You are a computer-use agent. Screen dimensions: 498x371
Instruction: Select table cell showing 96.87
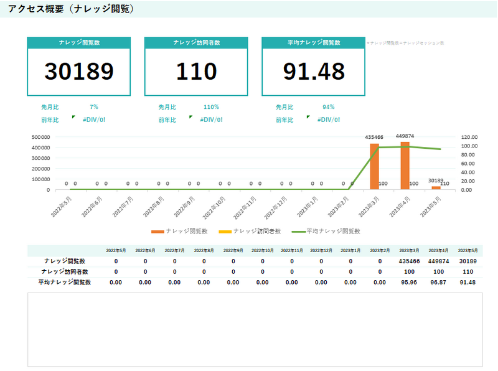(x=438, y=282)
